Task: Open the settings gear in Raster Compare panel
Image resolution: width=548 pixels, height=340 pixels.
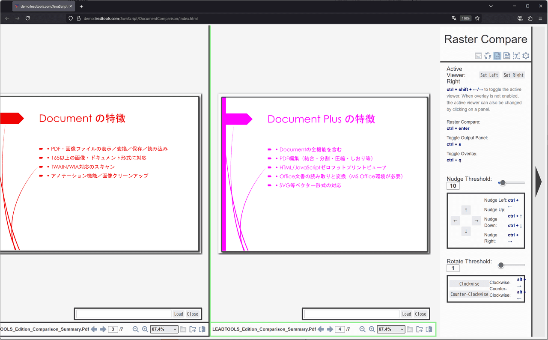Action: point(526,56)
